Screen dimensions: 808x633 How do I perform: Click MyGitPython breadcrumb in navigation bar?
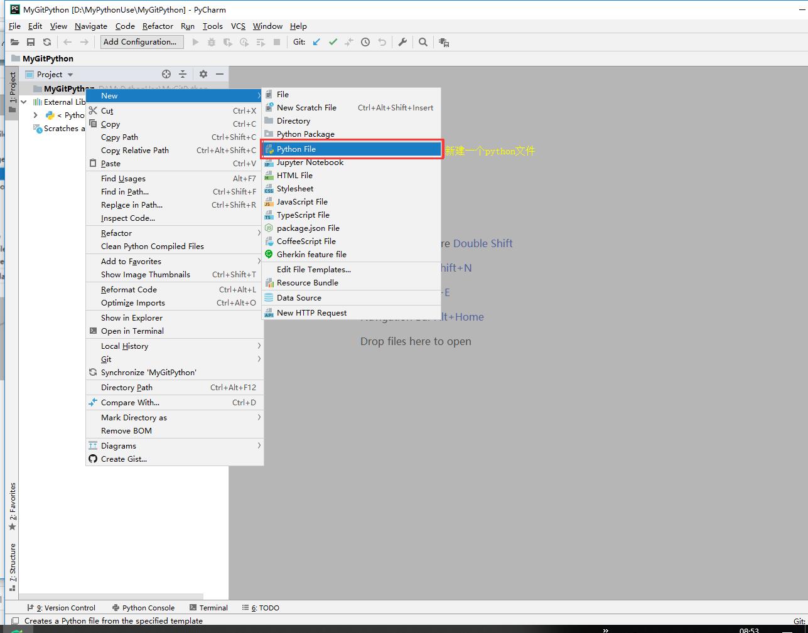tap(43, 58)
